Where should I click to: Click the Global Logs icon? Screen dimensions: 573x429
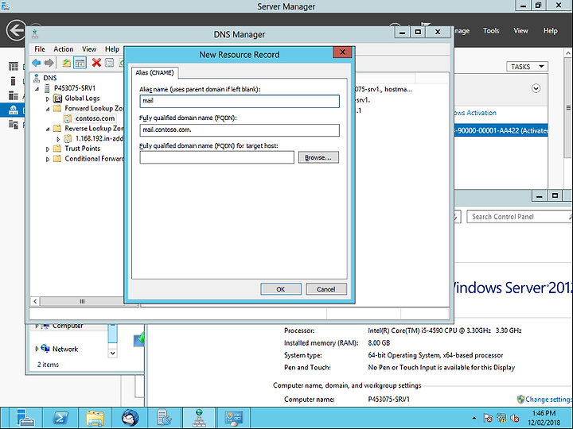[57, 99]
